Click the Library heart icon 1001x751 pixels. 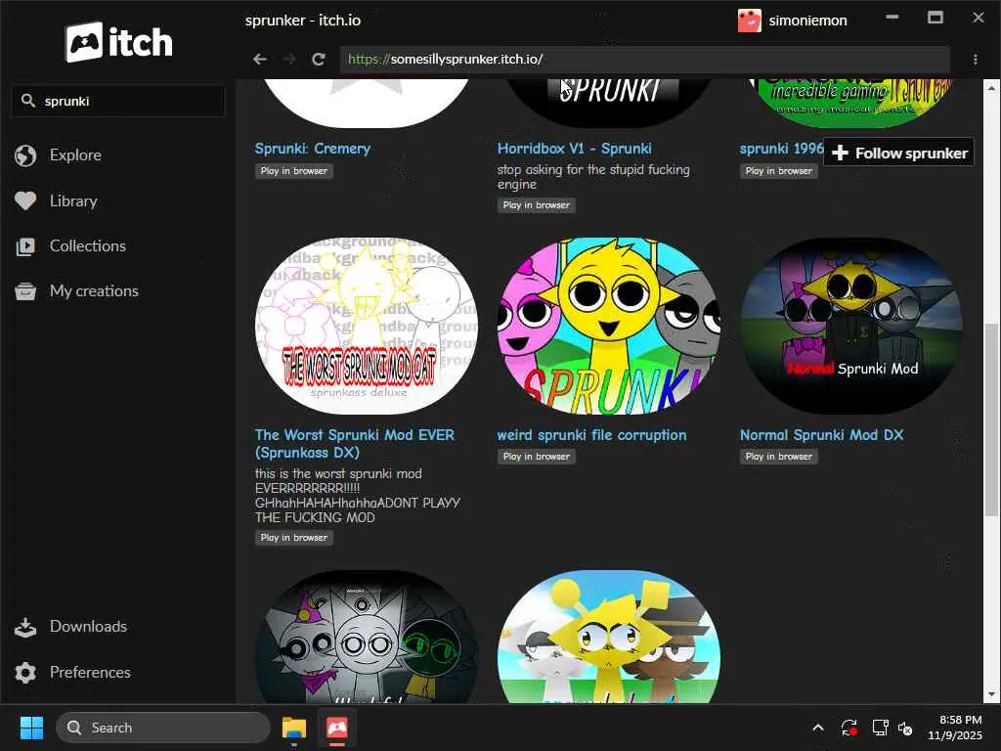click(x=25, y=201)
